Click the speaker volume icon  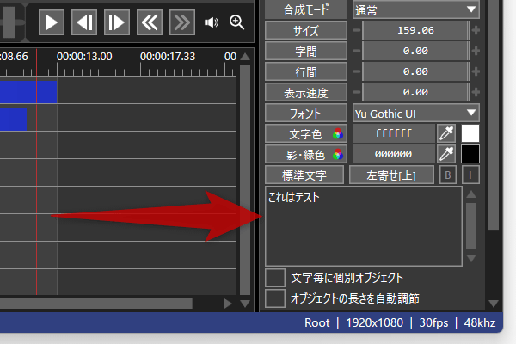point(212,22)
